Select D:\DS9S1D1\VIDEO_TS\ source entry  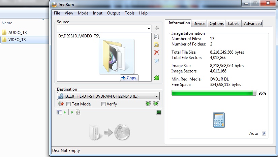tap(79, 36)
